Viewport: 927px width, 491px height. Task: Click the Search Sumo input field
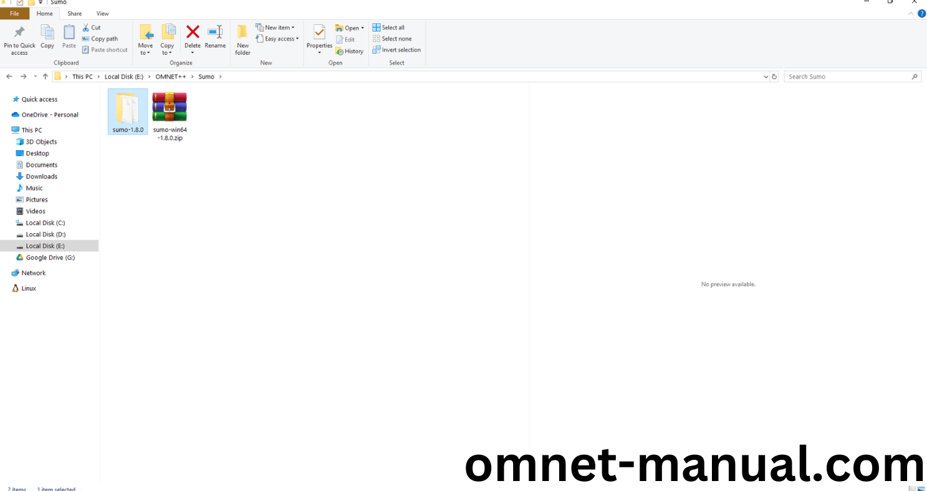pyautogui.click(x=848, y=77)
